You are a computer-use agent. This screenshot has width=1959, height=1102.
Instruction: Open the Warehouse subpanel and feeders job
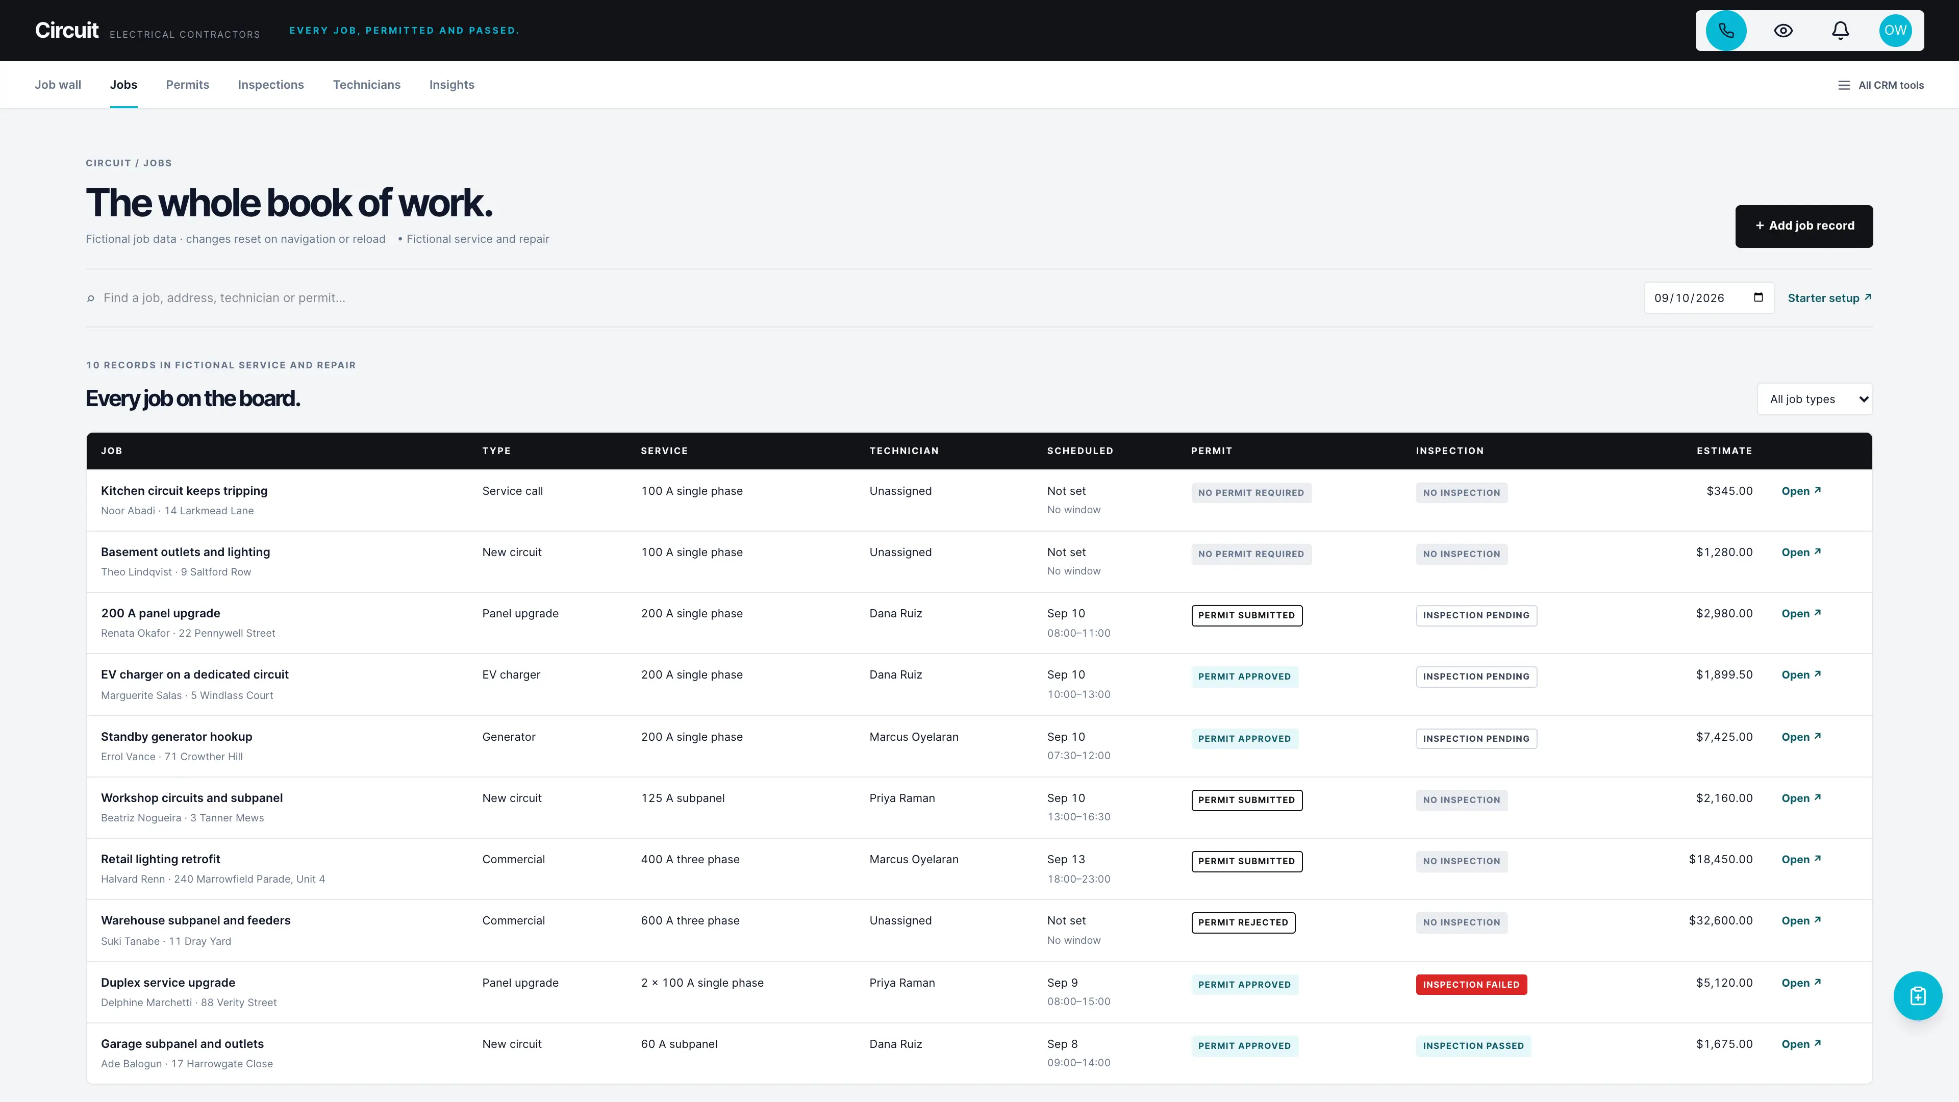click(1801, 921)
